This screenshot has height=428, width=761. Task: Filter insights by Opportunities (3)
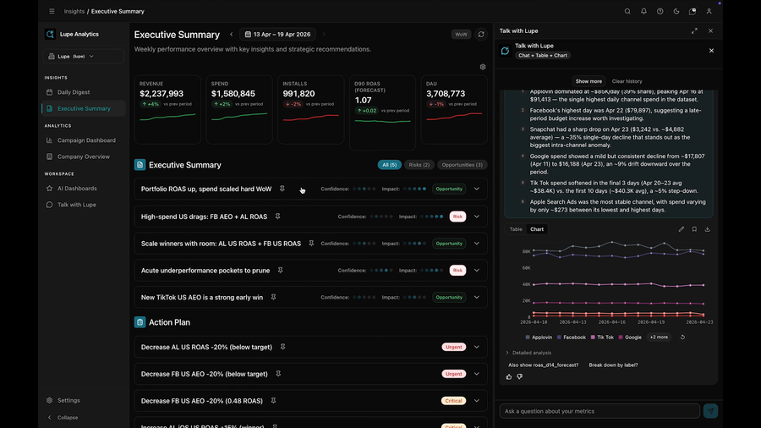tap(462, 165)
